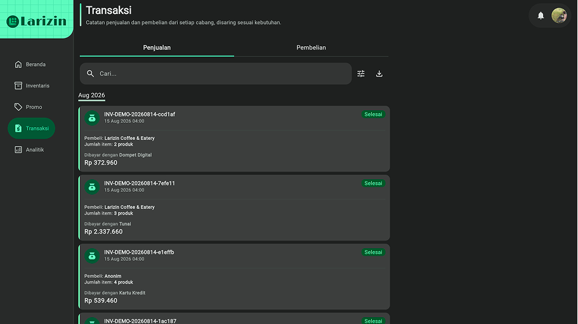Click the Transaksi page heading
The height and width of the screenshot is (324, 578).
point(108,10)
